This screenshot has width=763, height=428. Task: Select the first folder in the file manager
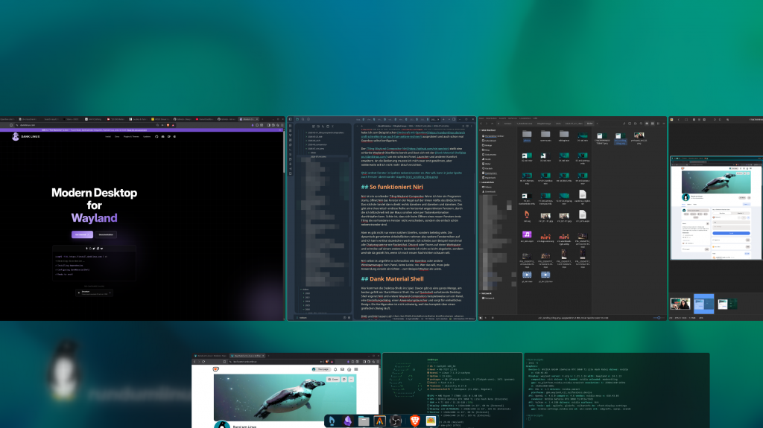[527, 135]
